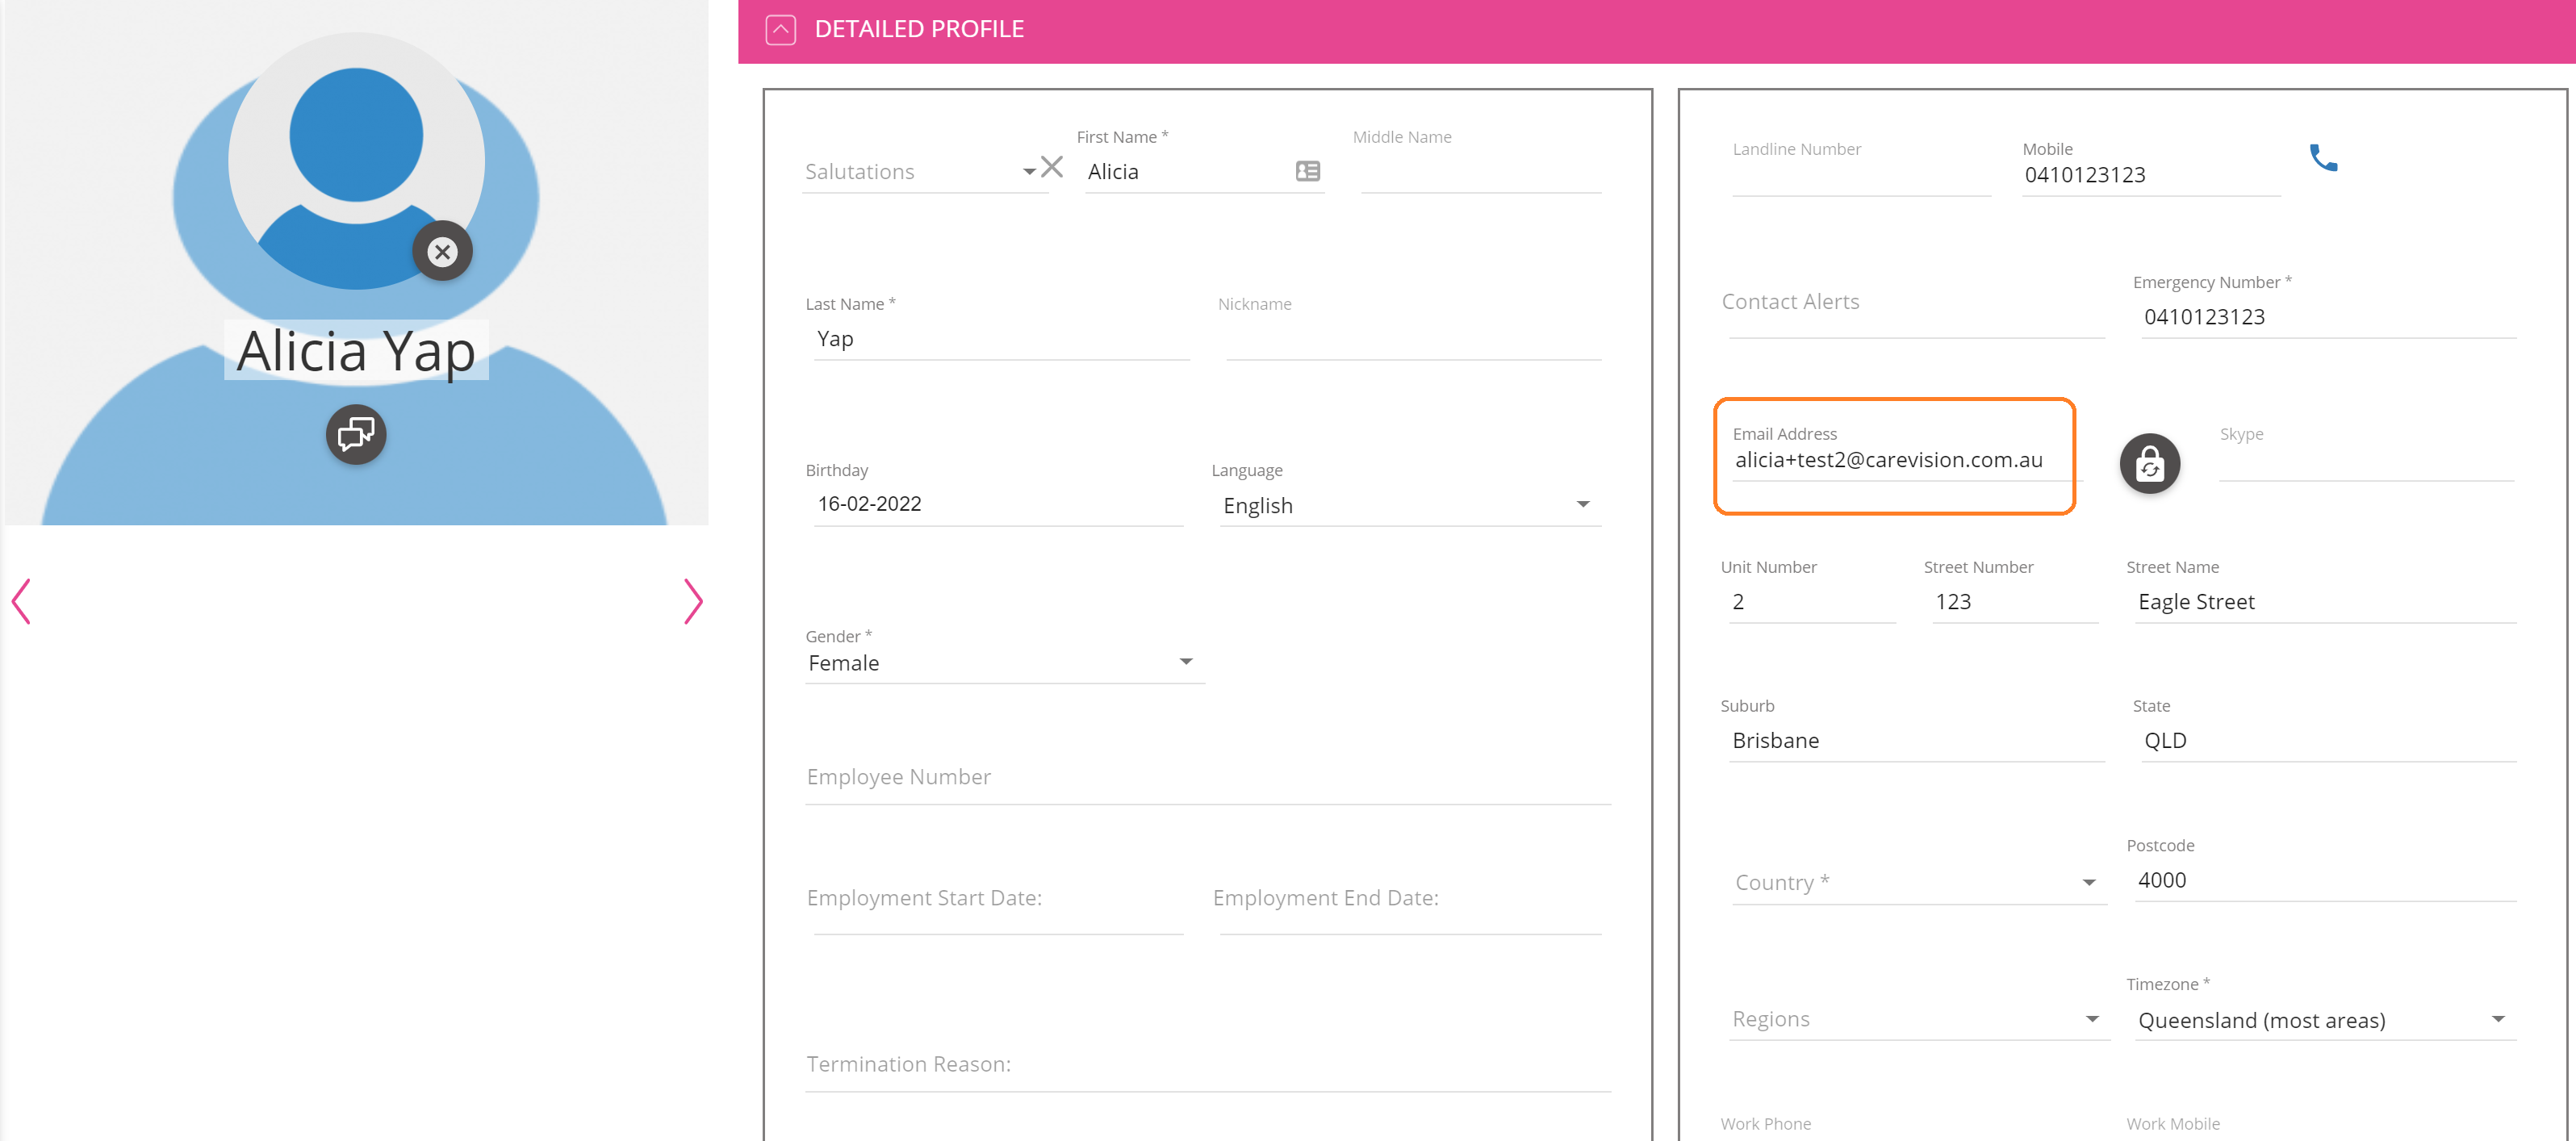Click the contact card icon in First Name
Screen dimensions: 2576x1141
[x=1307, y=171]
